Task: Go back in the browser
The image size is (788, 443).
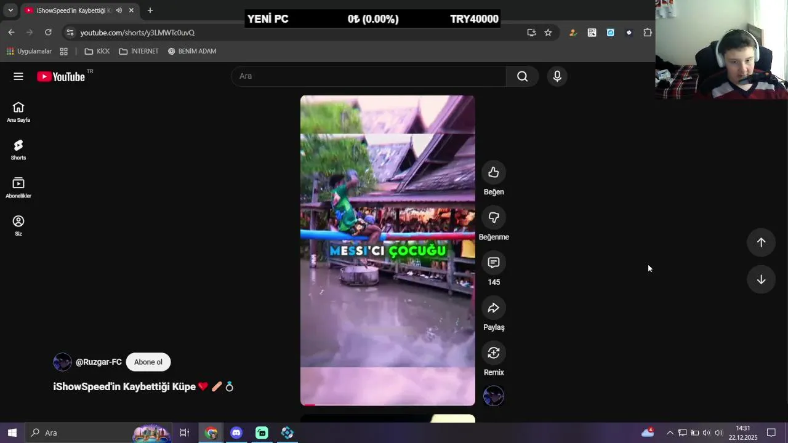Action: [x=11, y=33]
